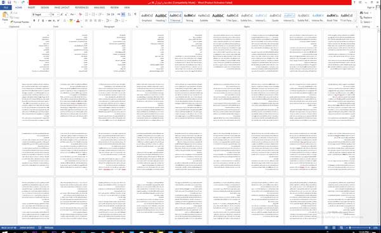Viewport: 381px width, 233px height.
Task: Click the Clear All Formatting icon
Action: pos(81,15)
